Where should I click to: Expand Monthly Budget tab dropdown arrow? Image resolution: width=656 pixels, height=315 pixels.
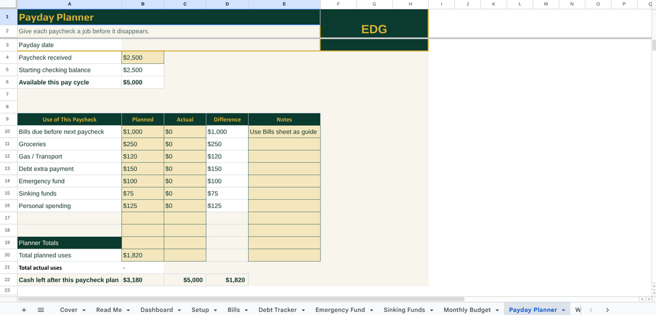coord(497,310)
